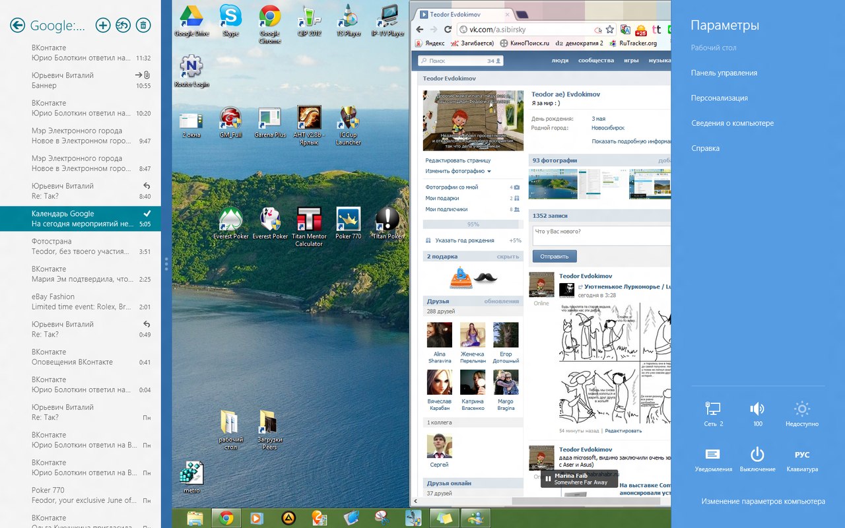This screenshot has width=845, height=528.
Task: Open the volume control showing 100
Action: [757, 414]
